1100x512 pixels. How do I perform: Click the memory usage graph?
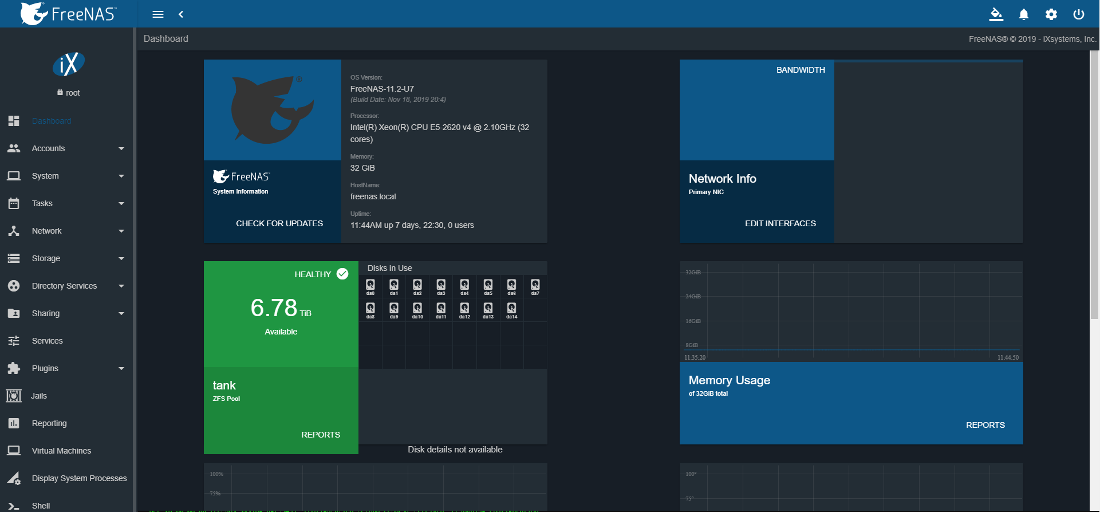click(x=851, y=312)
